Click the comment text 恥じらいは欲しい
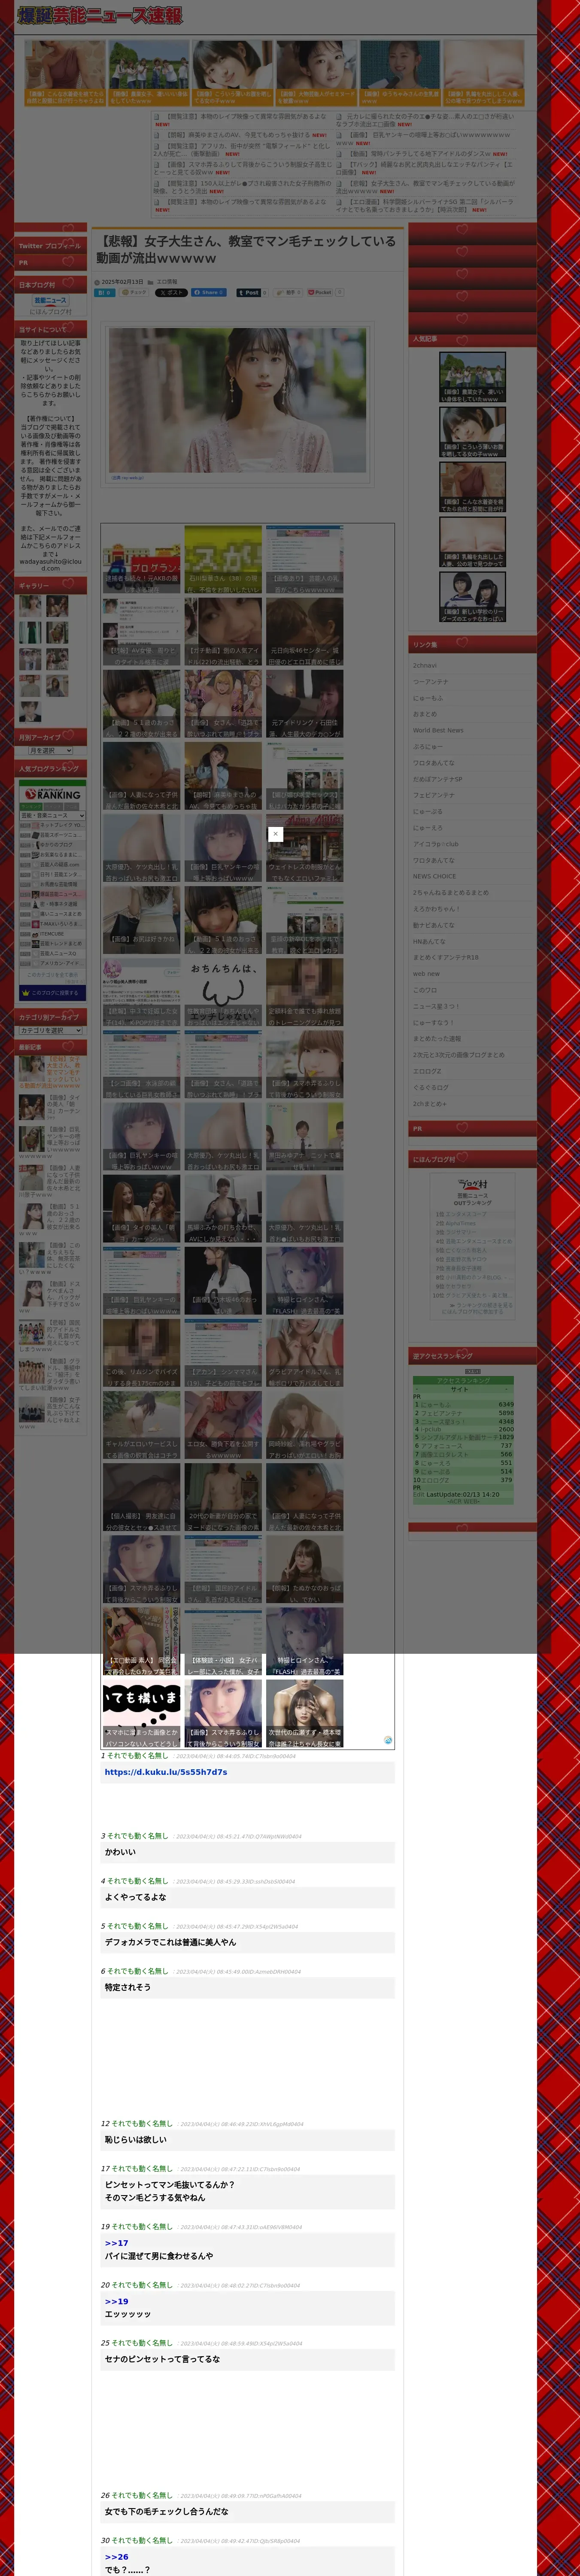The height and width of the screenshot is (2576, 580). (136, 2140)
